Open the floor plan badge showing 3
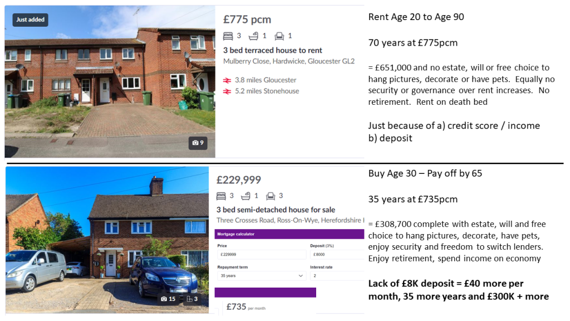 (192, 299)
